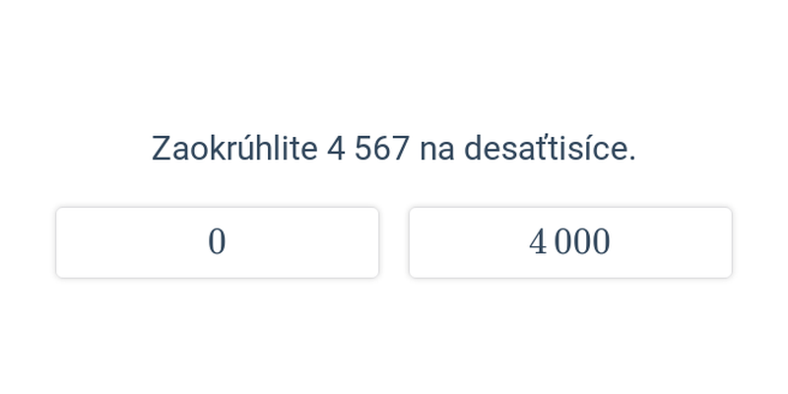The image size is (788, 394).
Task: Click the 4 000 numeral inside the right card
Action: click(570, 242)
